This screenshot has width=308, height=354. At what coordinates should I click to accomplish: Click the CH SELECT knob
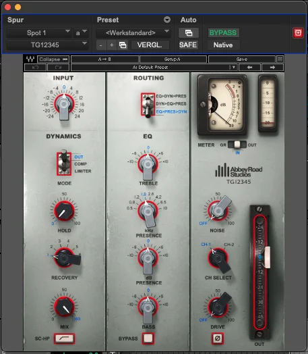pyautogui.click(x=218, y=259)
